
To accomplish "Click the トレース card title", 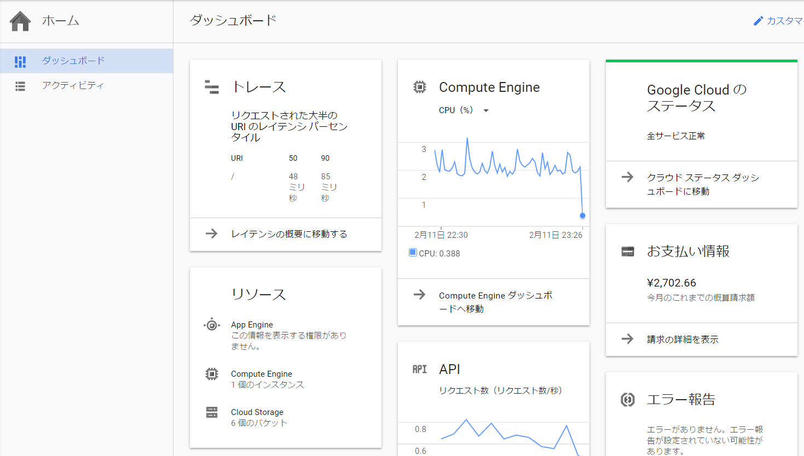I will click(259, 87).
